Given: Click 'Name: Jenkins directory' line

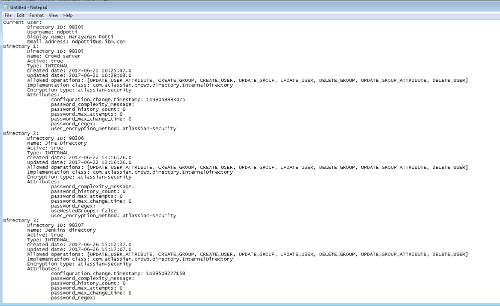Looking at the screenshot, I should pos(61,230).
